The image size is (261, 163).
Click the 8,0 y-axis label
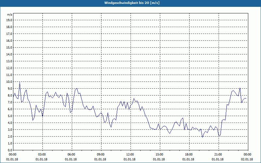[10, 95]
